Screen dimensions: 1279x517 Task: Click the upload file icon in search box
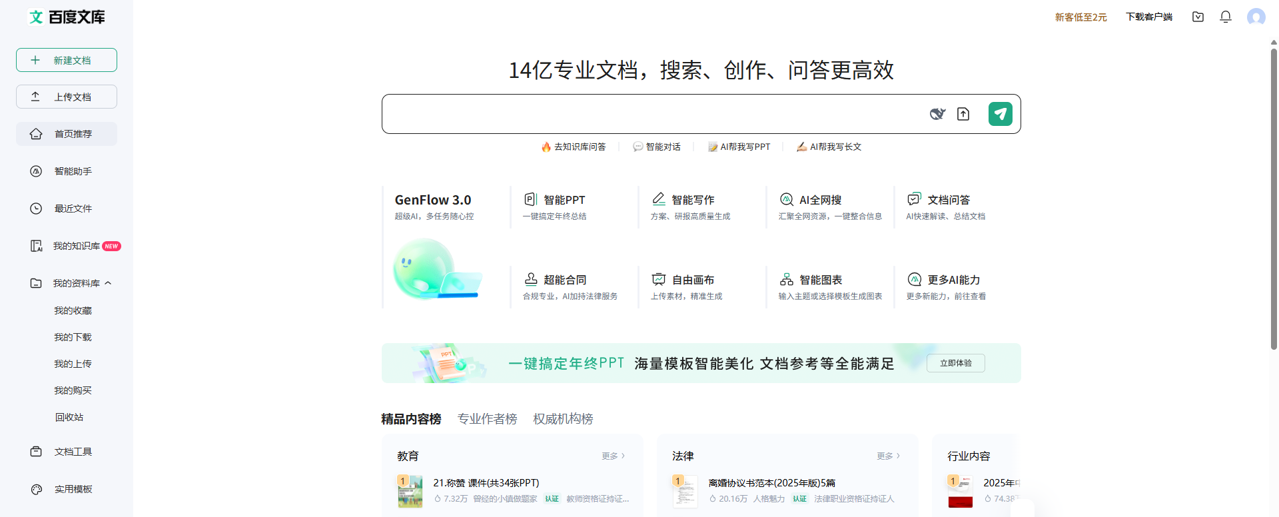pos(963,114)
